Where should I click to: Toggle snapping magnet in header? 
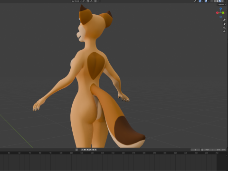tap(88, 1)
